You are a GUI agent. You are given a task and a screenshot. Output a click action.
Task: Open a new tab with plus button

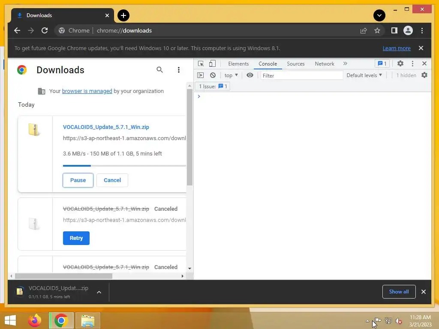(x=123, y=15)
